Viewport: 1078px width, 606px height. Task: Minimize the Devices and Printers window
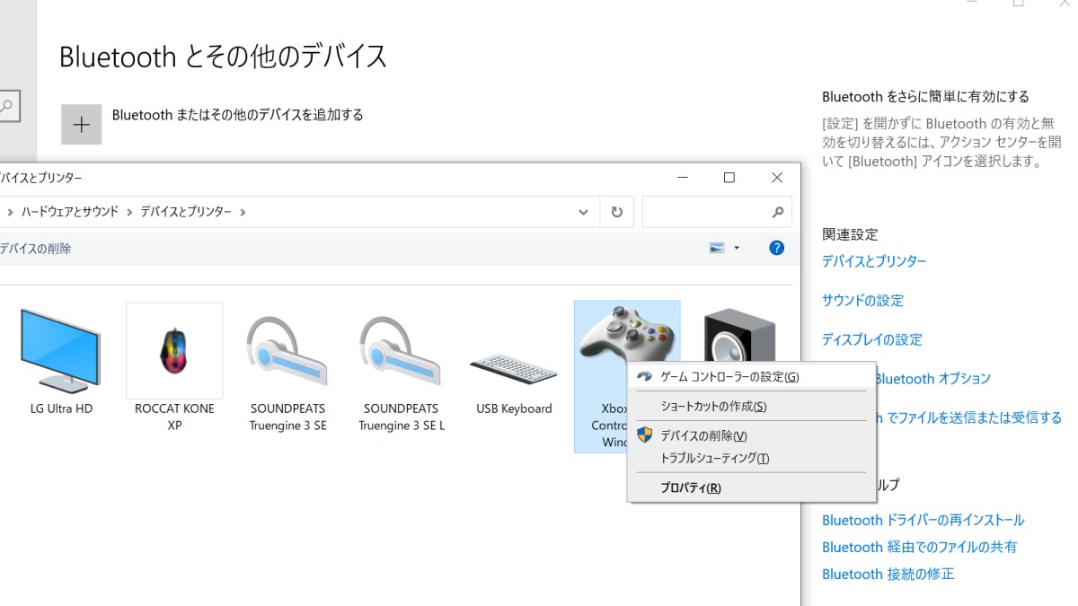pos(683,178)
